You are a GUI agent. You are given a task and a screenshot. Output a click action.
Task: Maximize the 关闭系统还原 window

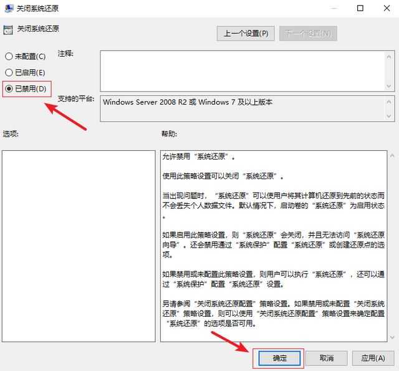[360, 8]
